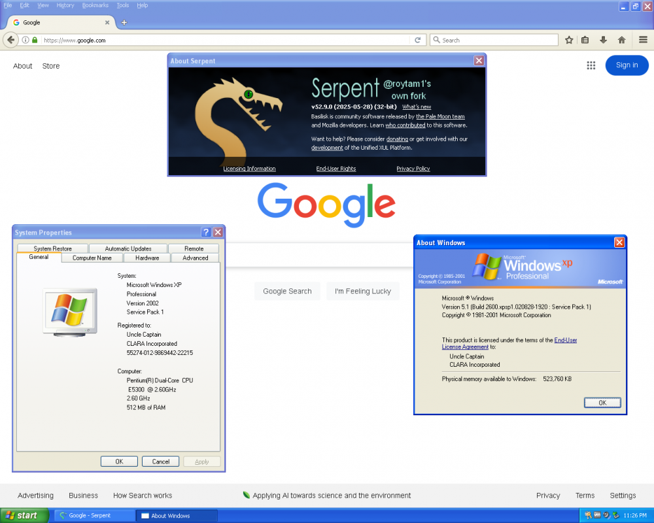Click the browser back arrow button
Viewport: 654px width, 523px height.
[10, 40]
